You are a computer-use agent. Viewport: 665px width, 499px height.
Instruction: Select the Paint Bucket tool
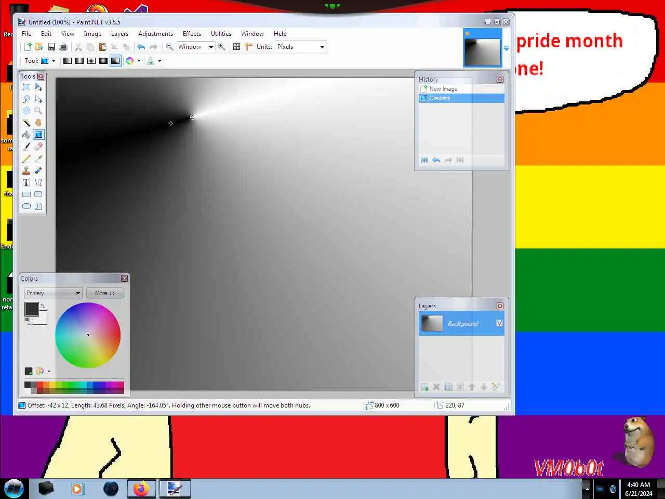tap(26, 135)
